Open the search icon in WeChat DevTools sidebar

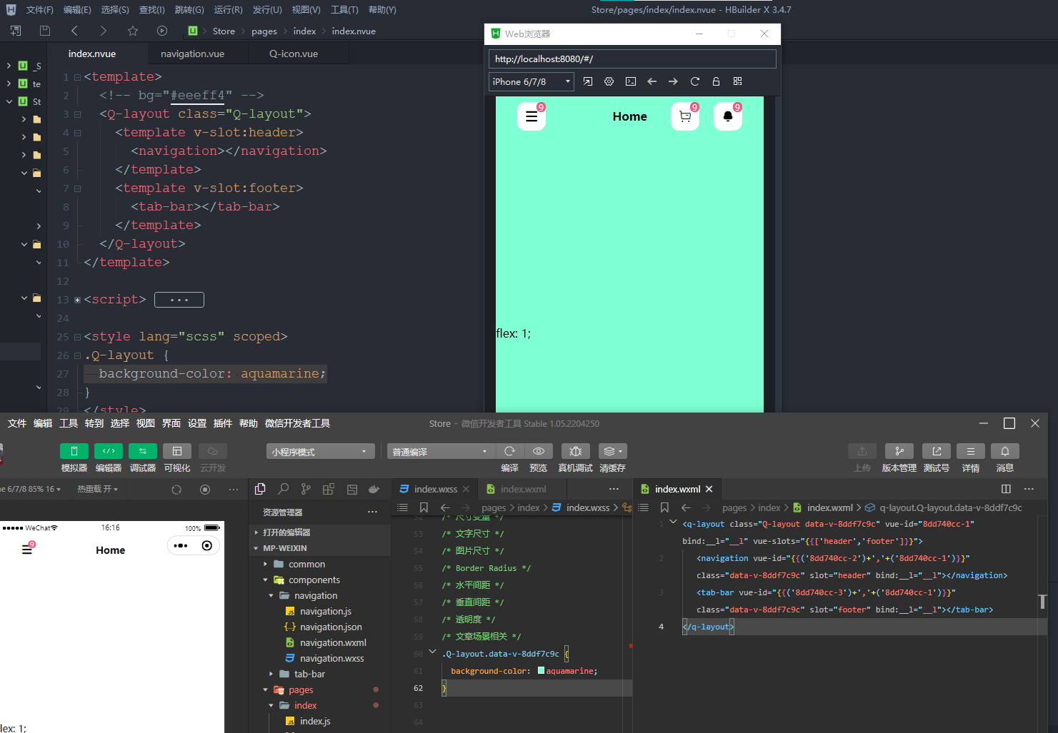pos(284,489)
